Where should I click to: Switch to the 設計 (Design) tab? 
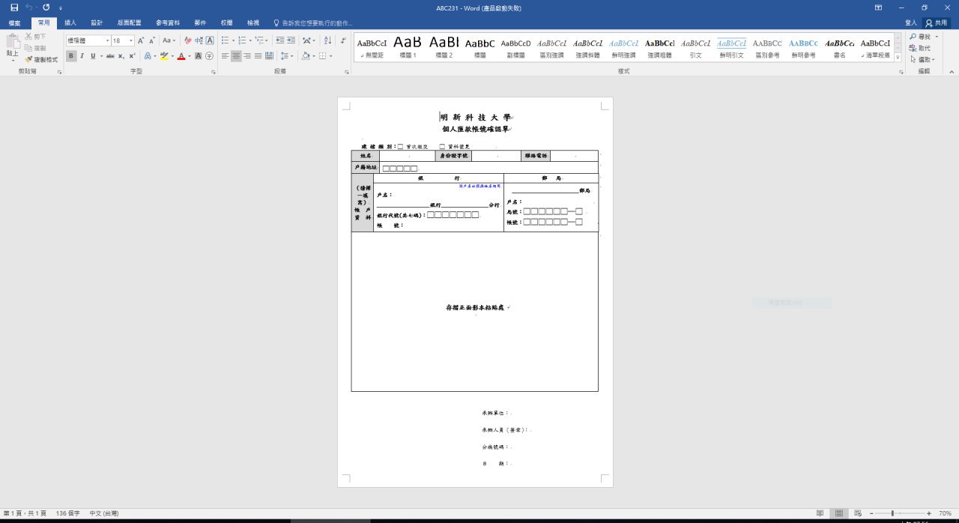point(97,23)
